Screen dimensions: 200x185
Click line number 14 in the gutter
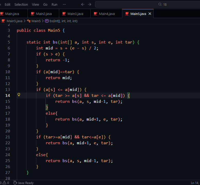tap(8, 96)
